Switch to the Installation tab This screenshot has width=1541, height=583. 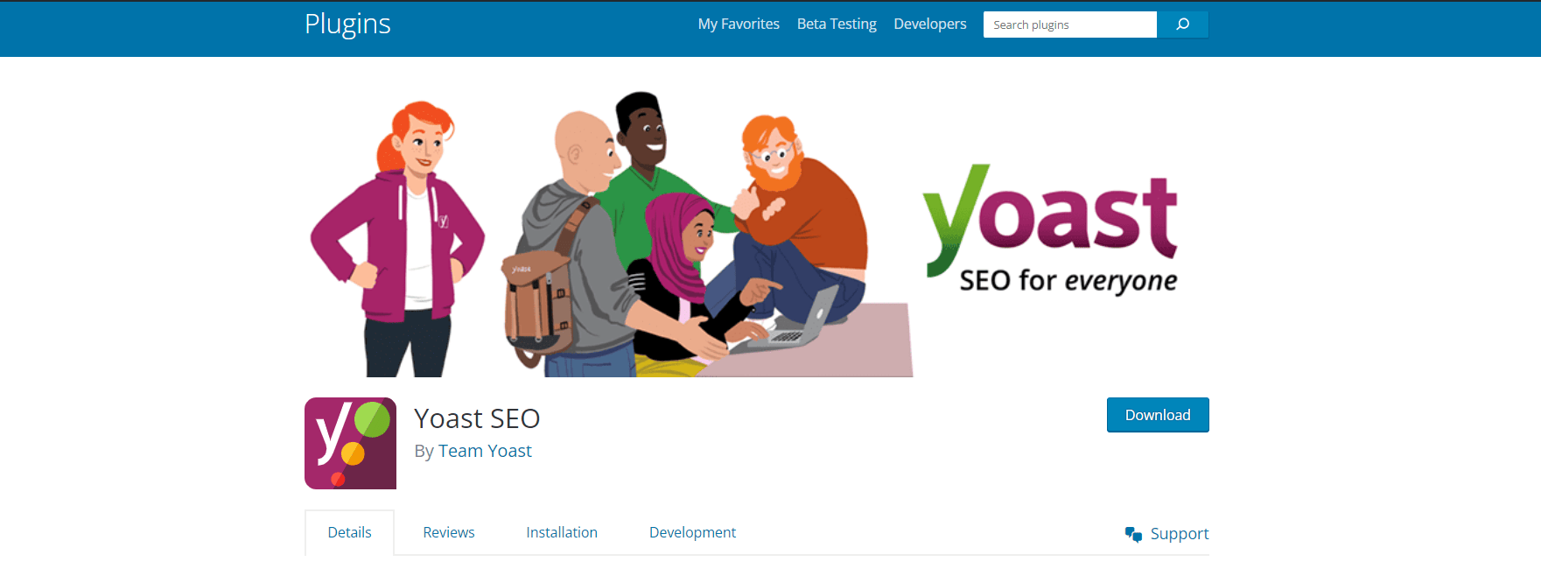pos(562,532)
